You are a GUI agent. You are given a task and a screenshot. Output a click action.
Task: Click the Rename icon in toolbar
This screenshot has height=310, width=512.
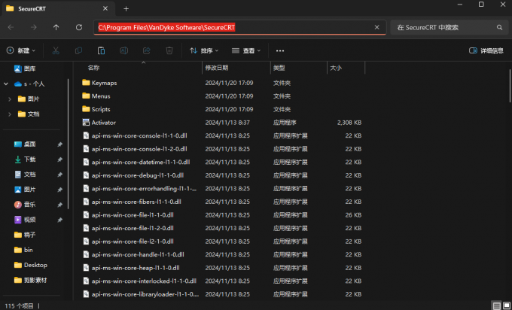pos(123,50)
